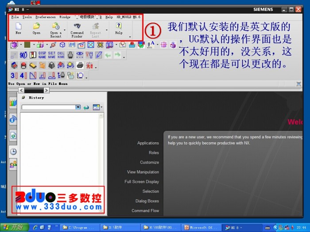Click the DISP NAME icon
Viewport: 310px width, 232px height.
(42, 55)
